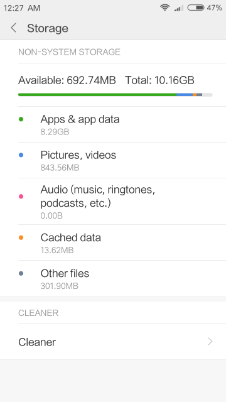The width and height of the screenshot is (226, 402).
Task: Open Other files storage entry
Action: point(113,278)
